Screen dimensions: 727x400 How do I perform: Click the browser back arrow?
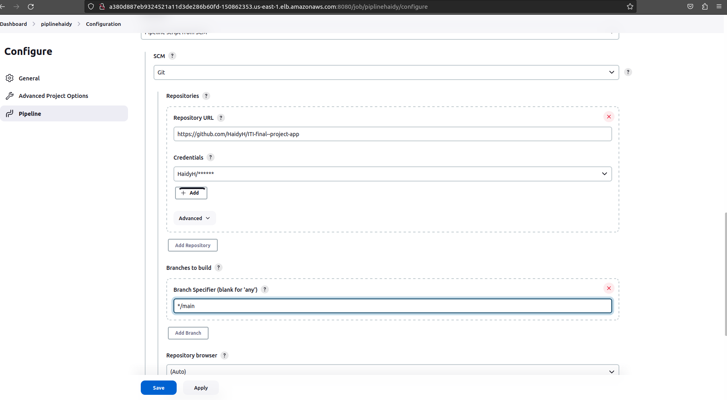tap(2, 6)
